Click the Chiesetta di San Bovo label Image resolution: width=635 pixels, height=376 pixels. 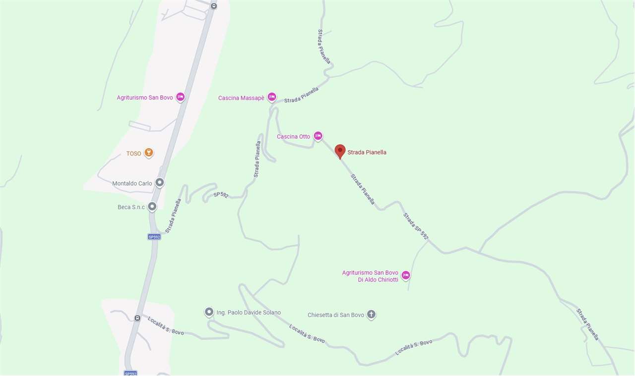pos(336,315)
